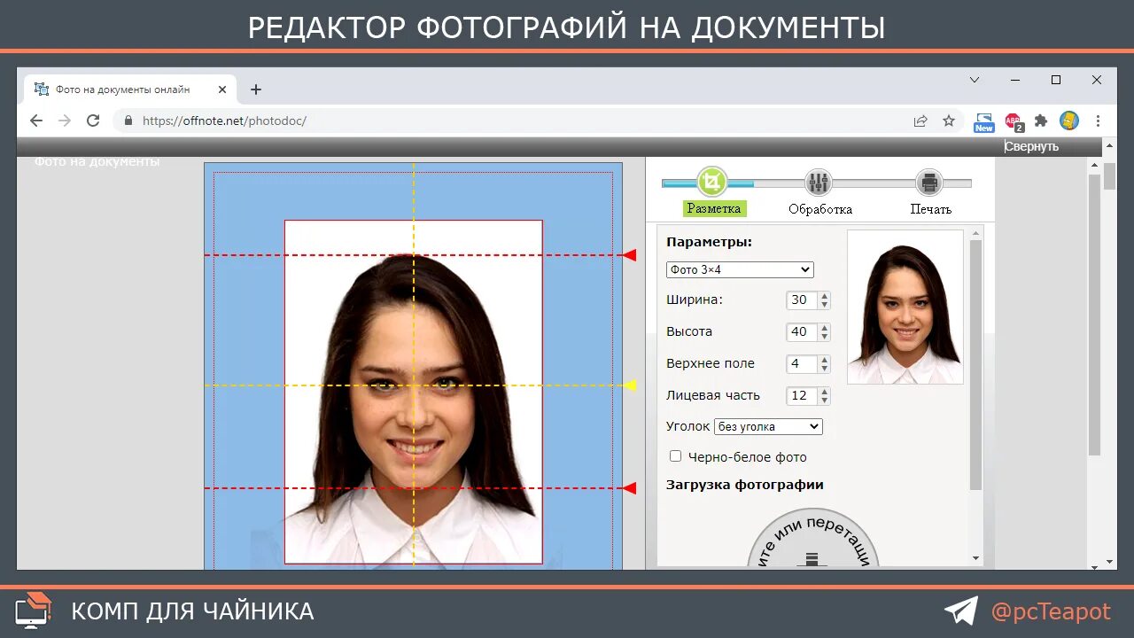
Task: Click the padlock site info icon
Action: click(x=128, y=121)
